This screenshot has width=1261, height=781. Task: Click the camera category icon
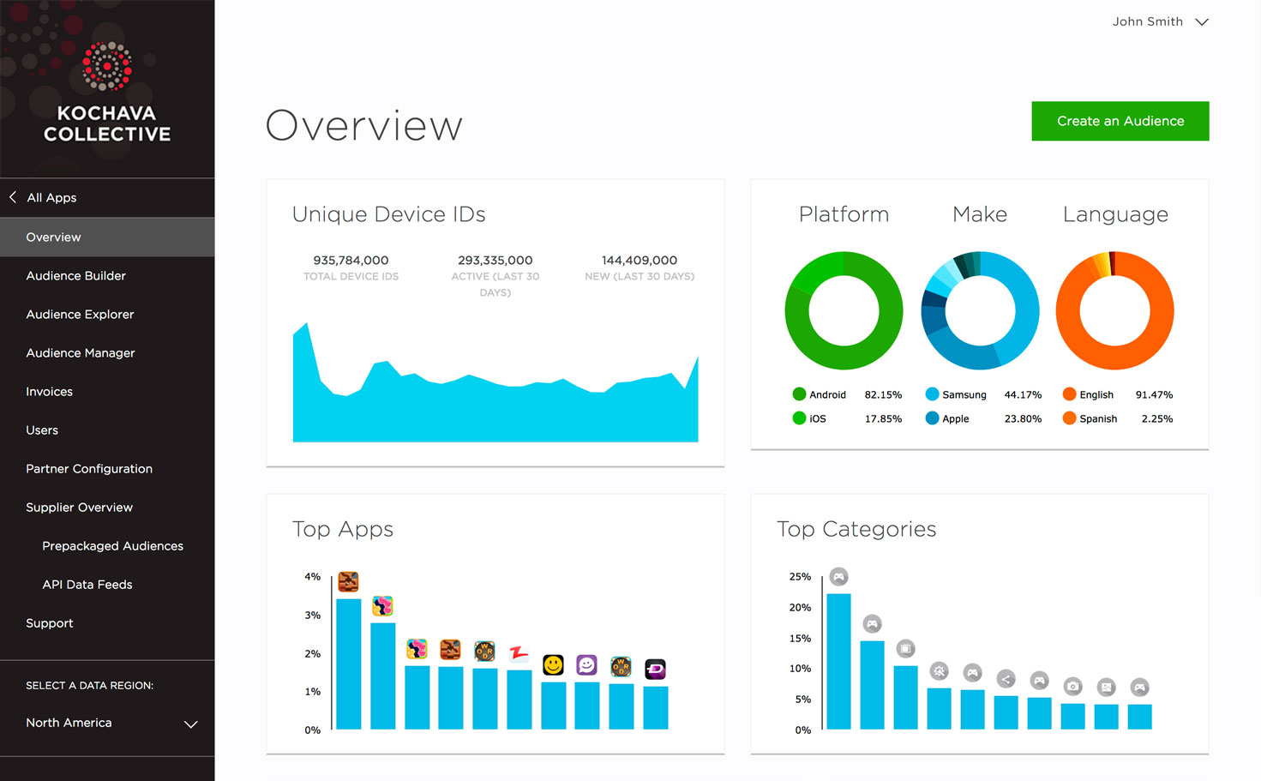click(1072, 687)
